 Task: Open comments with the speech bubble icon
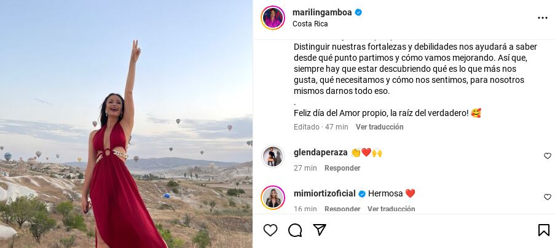pyautogui.click(x=295, y=230)
